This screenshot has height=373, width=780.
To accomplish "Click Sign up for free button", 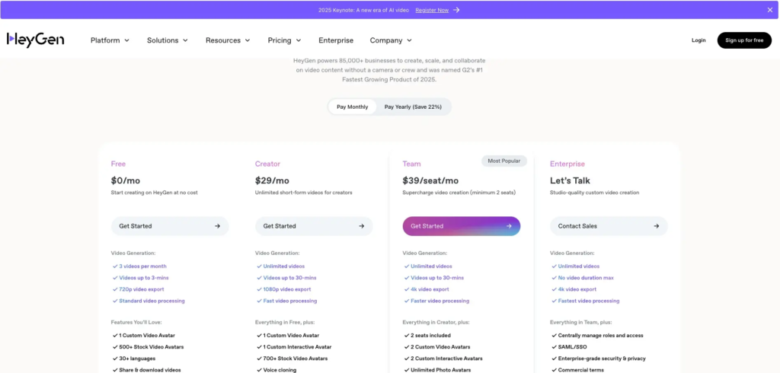I will [744, 40].
